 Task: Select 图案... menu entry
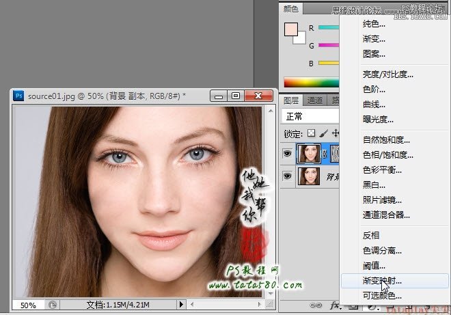click(x=374, y=54)
